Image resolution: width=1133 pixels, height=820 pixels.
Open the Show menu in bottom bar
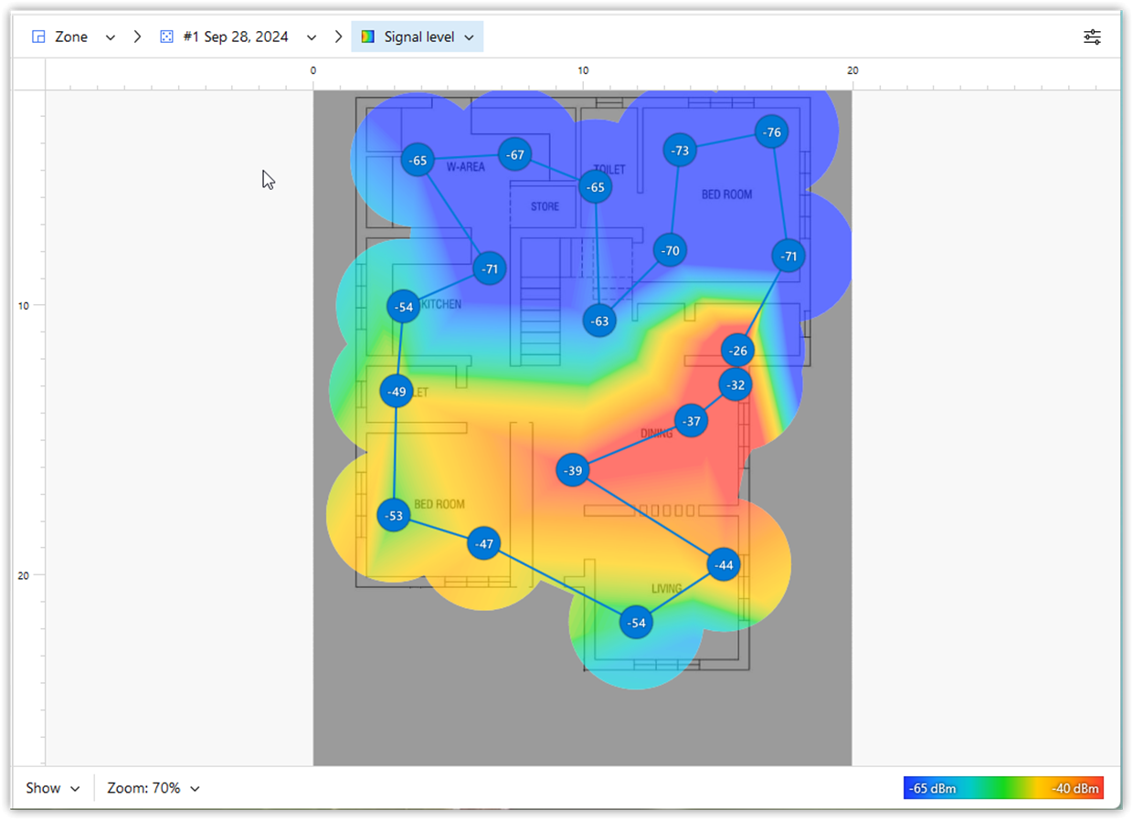pyautogui.click(x=53, y=788)
